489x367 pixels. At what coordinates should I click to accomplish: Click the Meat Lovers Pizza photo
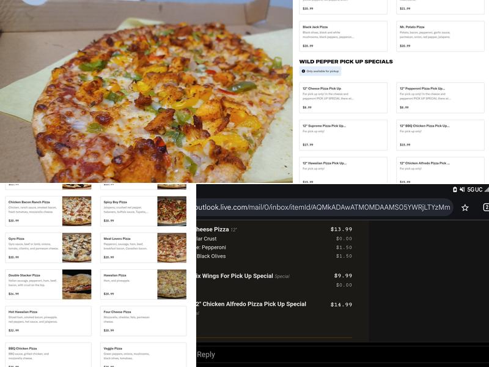(172, 248)
